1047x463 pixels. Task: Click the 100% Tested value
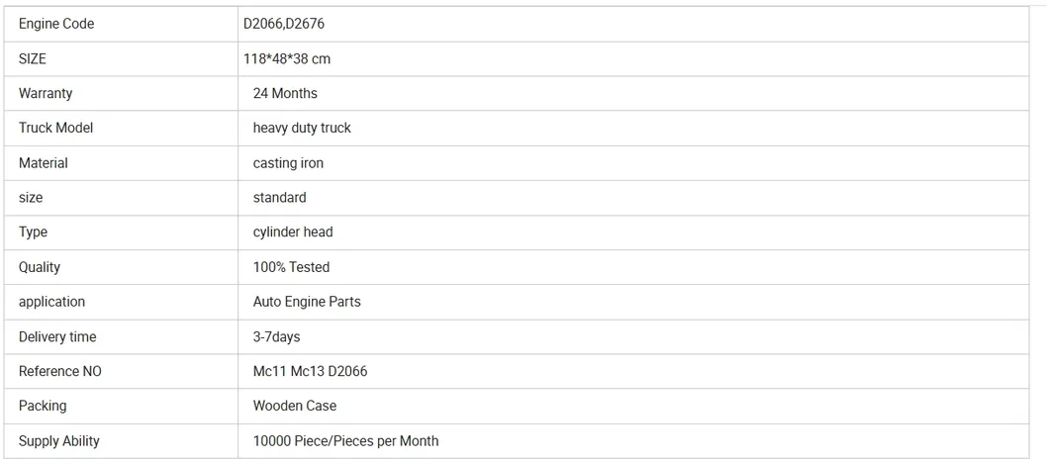click(291, 267)
